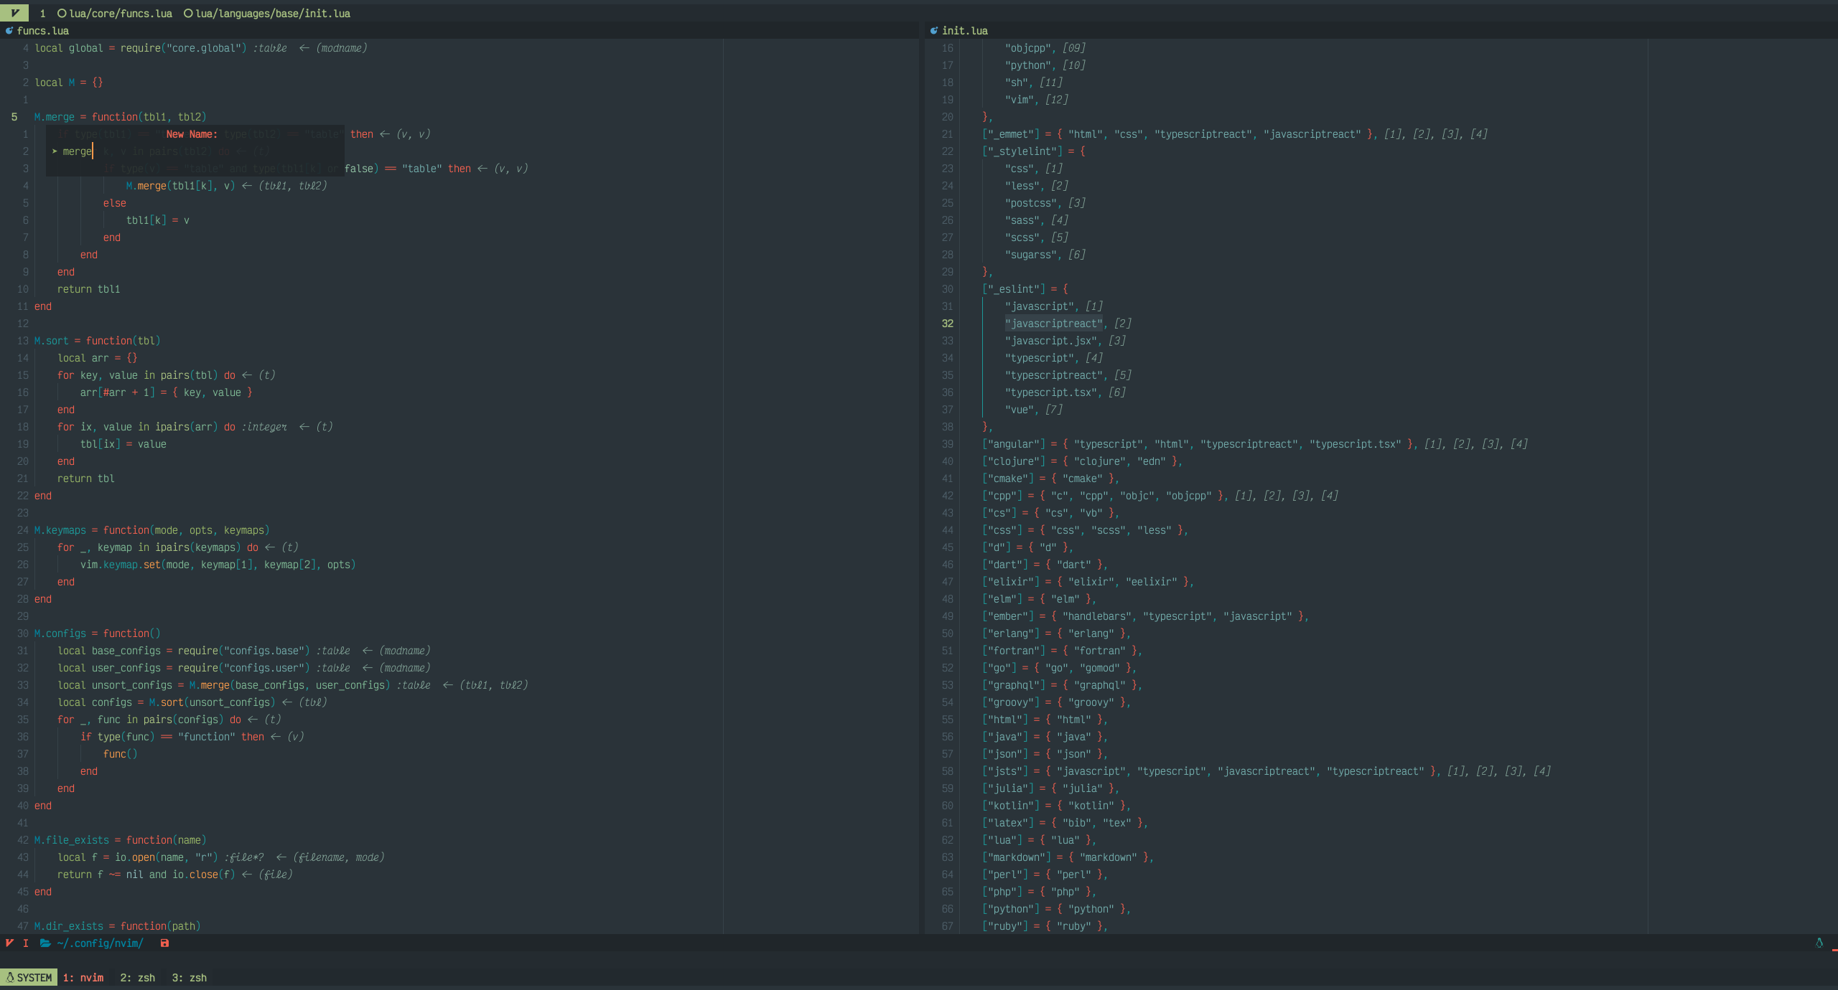Click current line number 5 in funcs.lua gutter
The image size is (1838, 990).
(14, 117)
